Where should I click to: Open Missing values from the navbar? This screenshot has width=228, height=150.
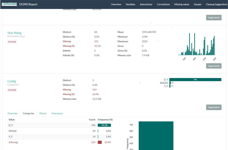click(182, 4)
